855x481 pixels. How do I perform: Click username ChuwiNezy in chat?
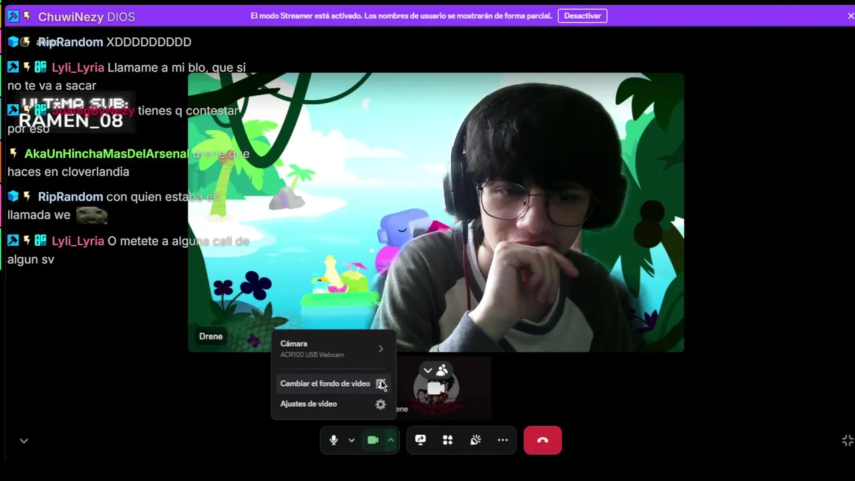coord(71,17)
